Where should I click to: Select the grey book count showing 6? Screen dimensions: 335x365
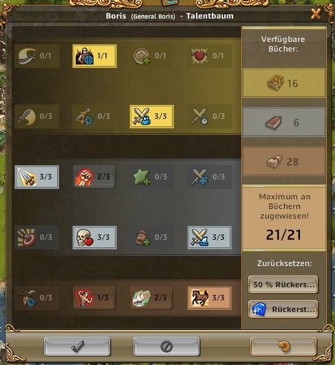click(283, 122)
